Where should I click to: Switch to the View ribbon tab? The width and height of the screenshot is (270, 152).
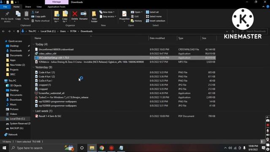[39, 7]
